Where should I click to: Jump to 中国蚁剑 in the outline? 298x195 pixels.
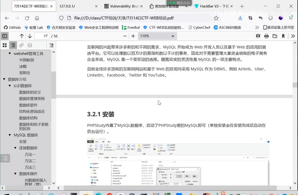tap(27, 60)
